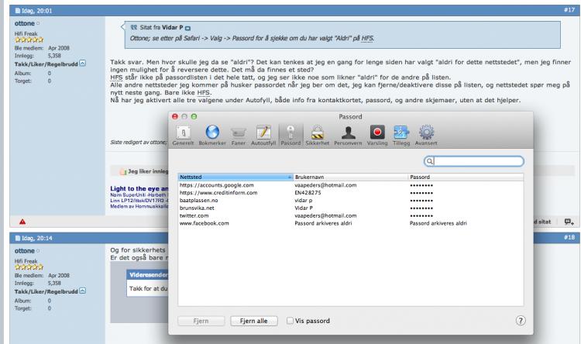Open the Autoutfyll preferences pane
581x344 pixels.
[x=263, y=136]
